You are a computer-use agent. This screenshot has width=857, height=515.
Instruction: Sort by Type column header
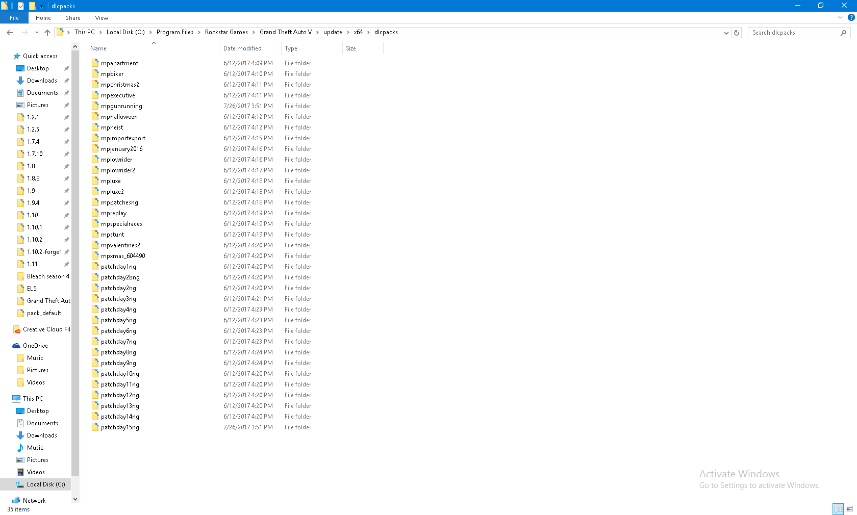[312, 48]
